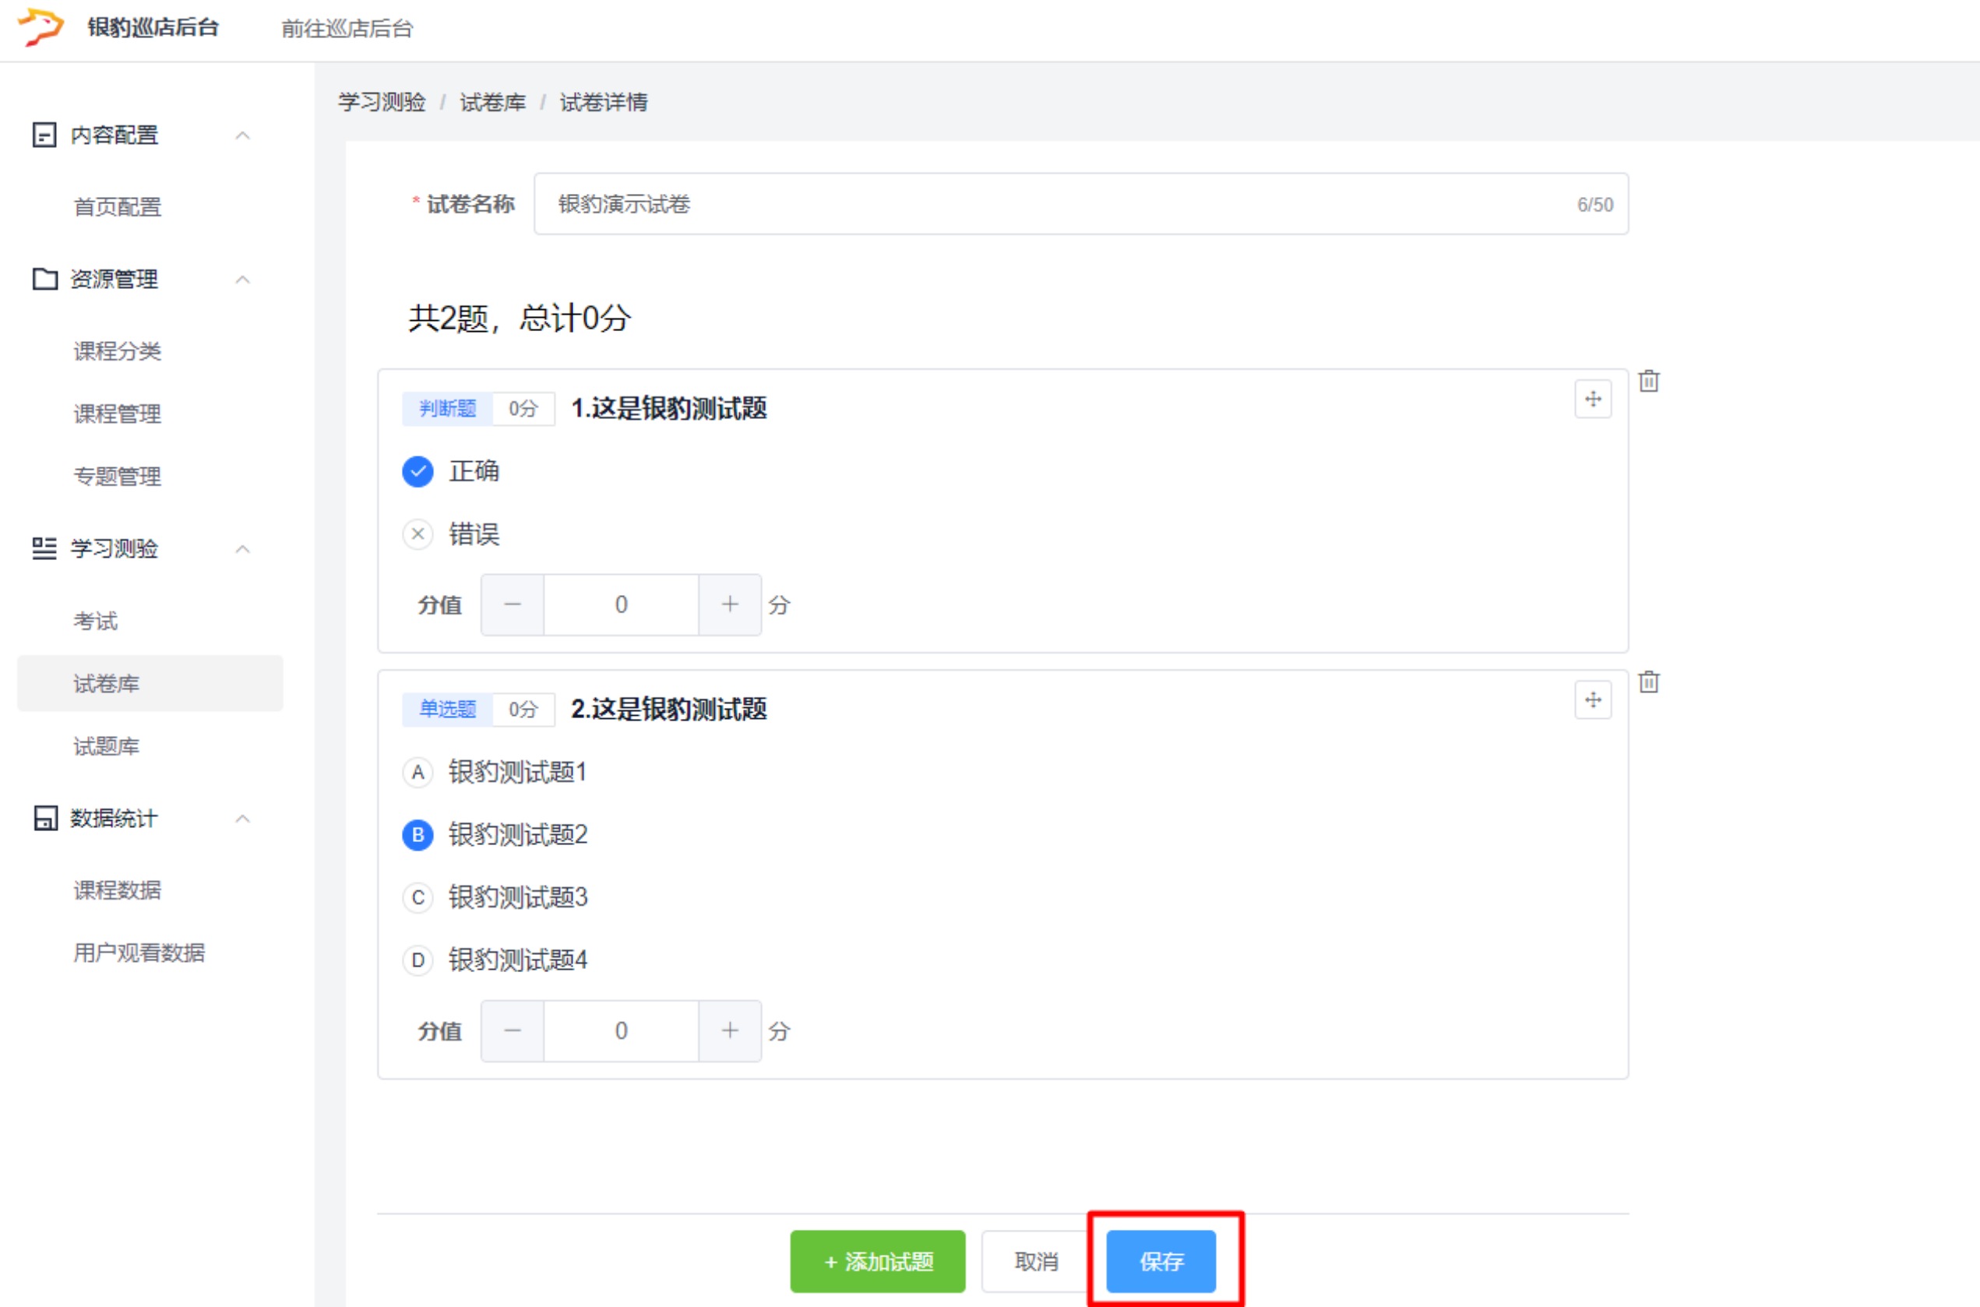Click move handle on question 2
This screenshot has width=1980, height=1307.
[x=1593, y=700]
